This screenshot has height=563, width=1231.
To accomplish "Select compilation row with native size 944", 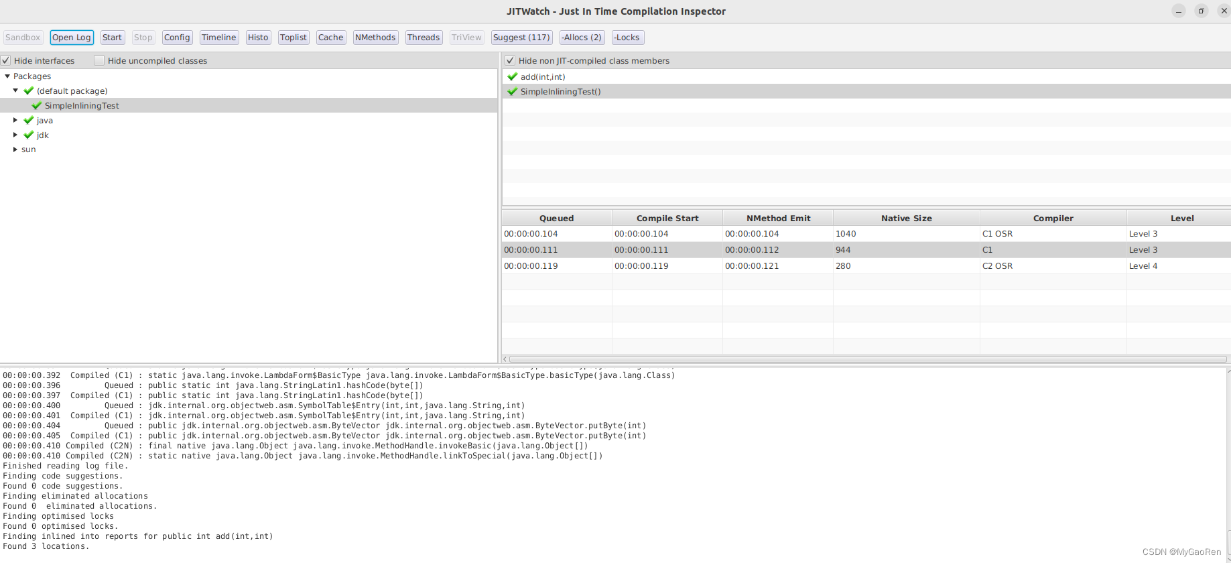I will 866,250.
